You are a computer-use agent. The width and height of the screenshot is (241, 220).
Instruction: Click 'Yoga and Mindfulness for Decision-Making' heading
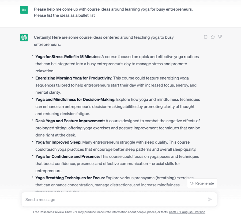pos(75,99)
